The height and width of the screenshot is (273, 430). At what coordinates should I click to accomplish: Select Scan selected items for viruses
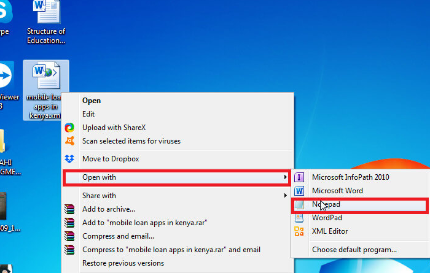131,141
